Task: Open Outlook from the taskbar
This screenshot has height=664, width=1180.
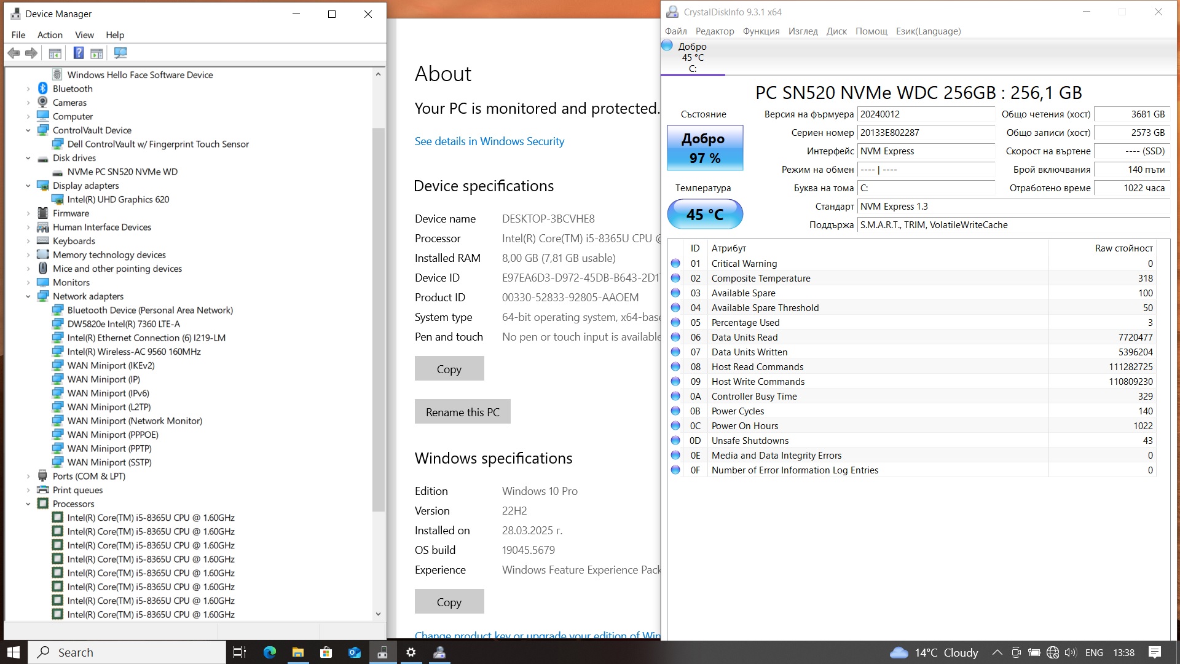Action: [354, 652]
